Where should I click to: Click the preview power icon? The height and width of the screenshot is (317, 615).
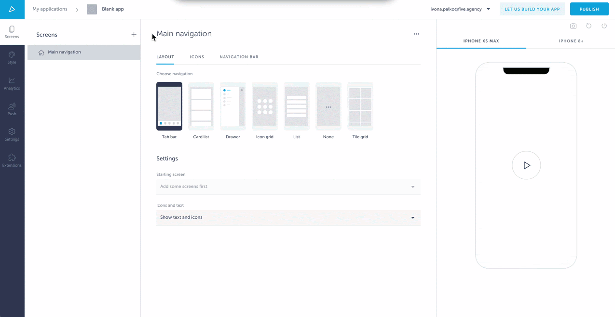(604, 26)
